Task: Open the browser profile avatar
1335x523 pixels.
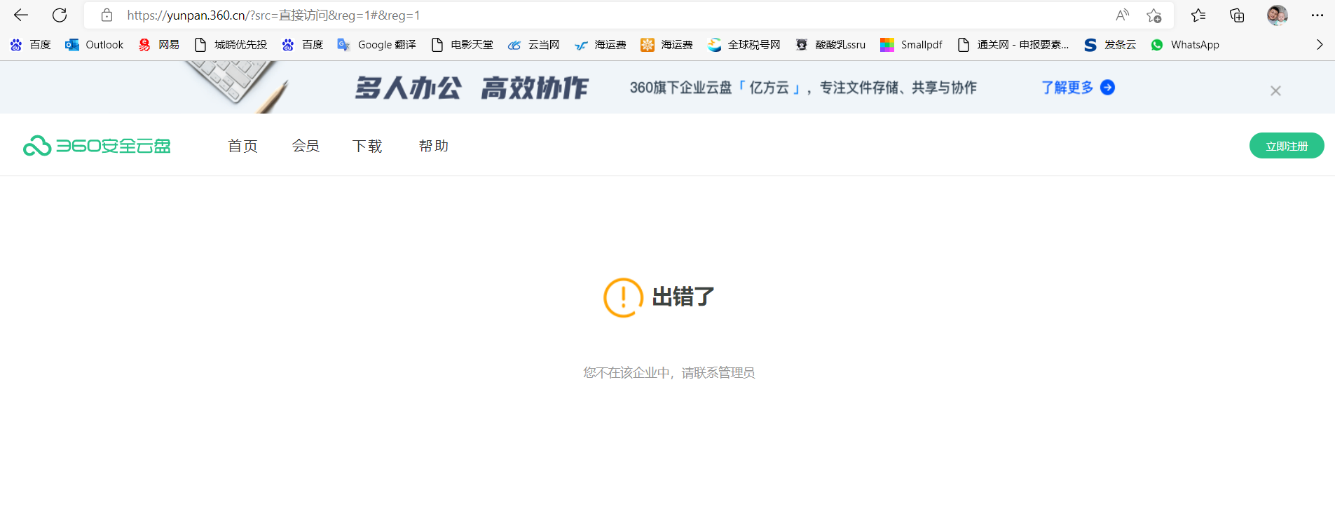Action: (x=1277, y=15)
